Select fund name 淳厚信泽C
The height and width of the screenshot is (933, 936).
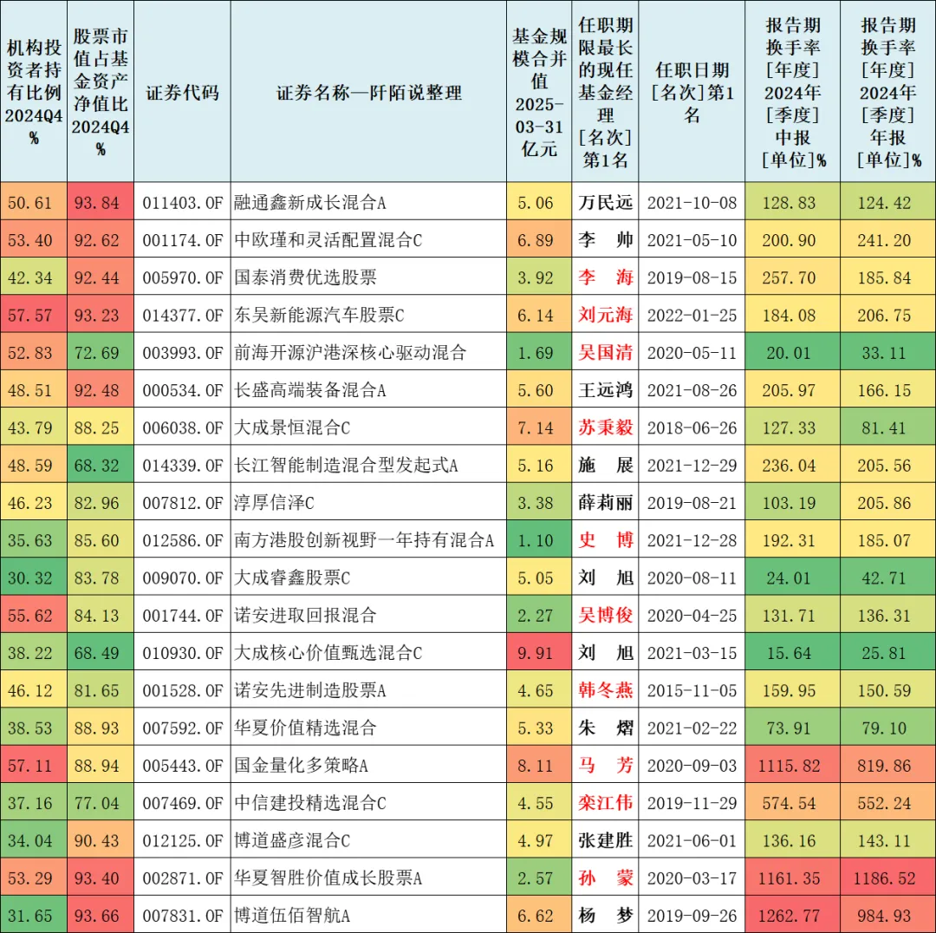pyautogui.click(x=274, y=503)
